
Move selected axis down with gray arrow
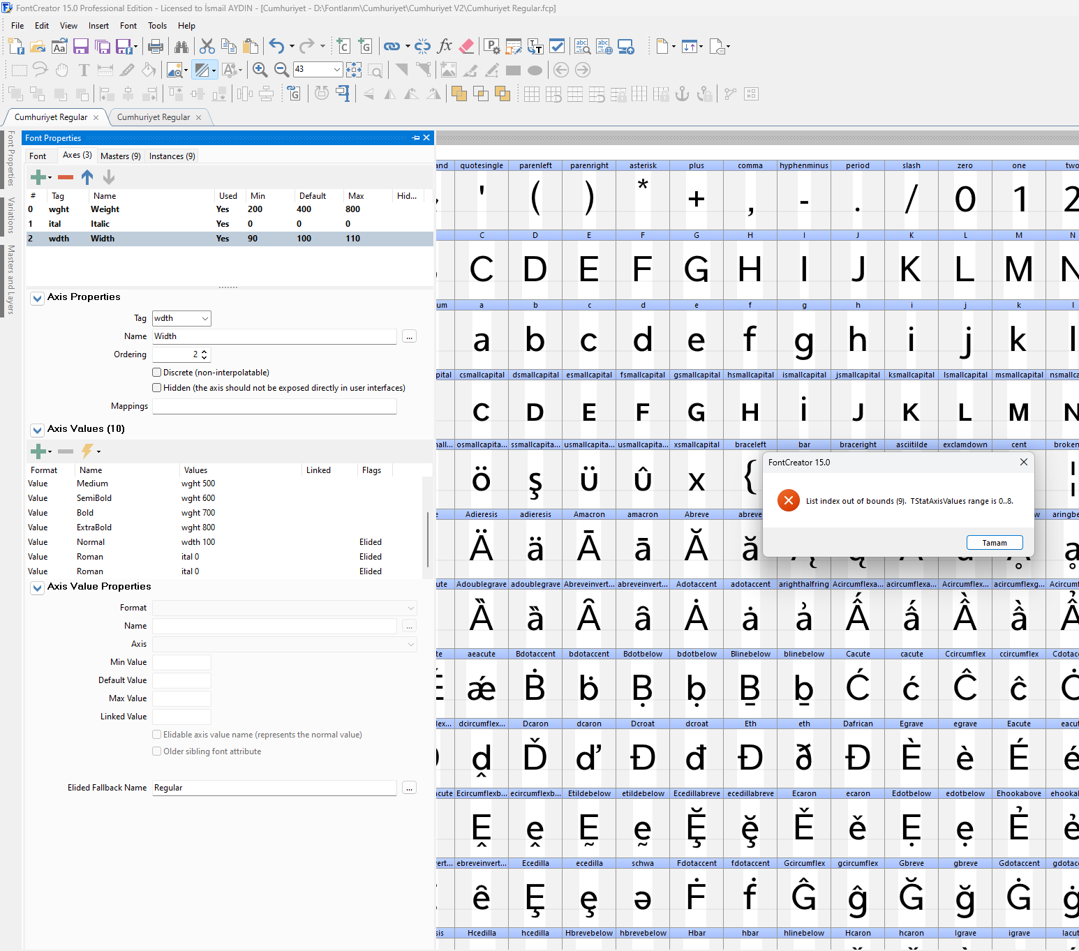coord(109,177)
